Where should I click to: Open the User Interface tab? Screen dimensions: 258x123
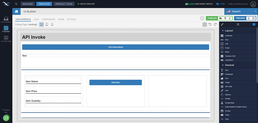(x=23, y=19)
